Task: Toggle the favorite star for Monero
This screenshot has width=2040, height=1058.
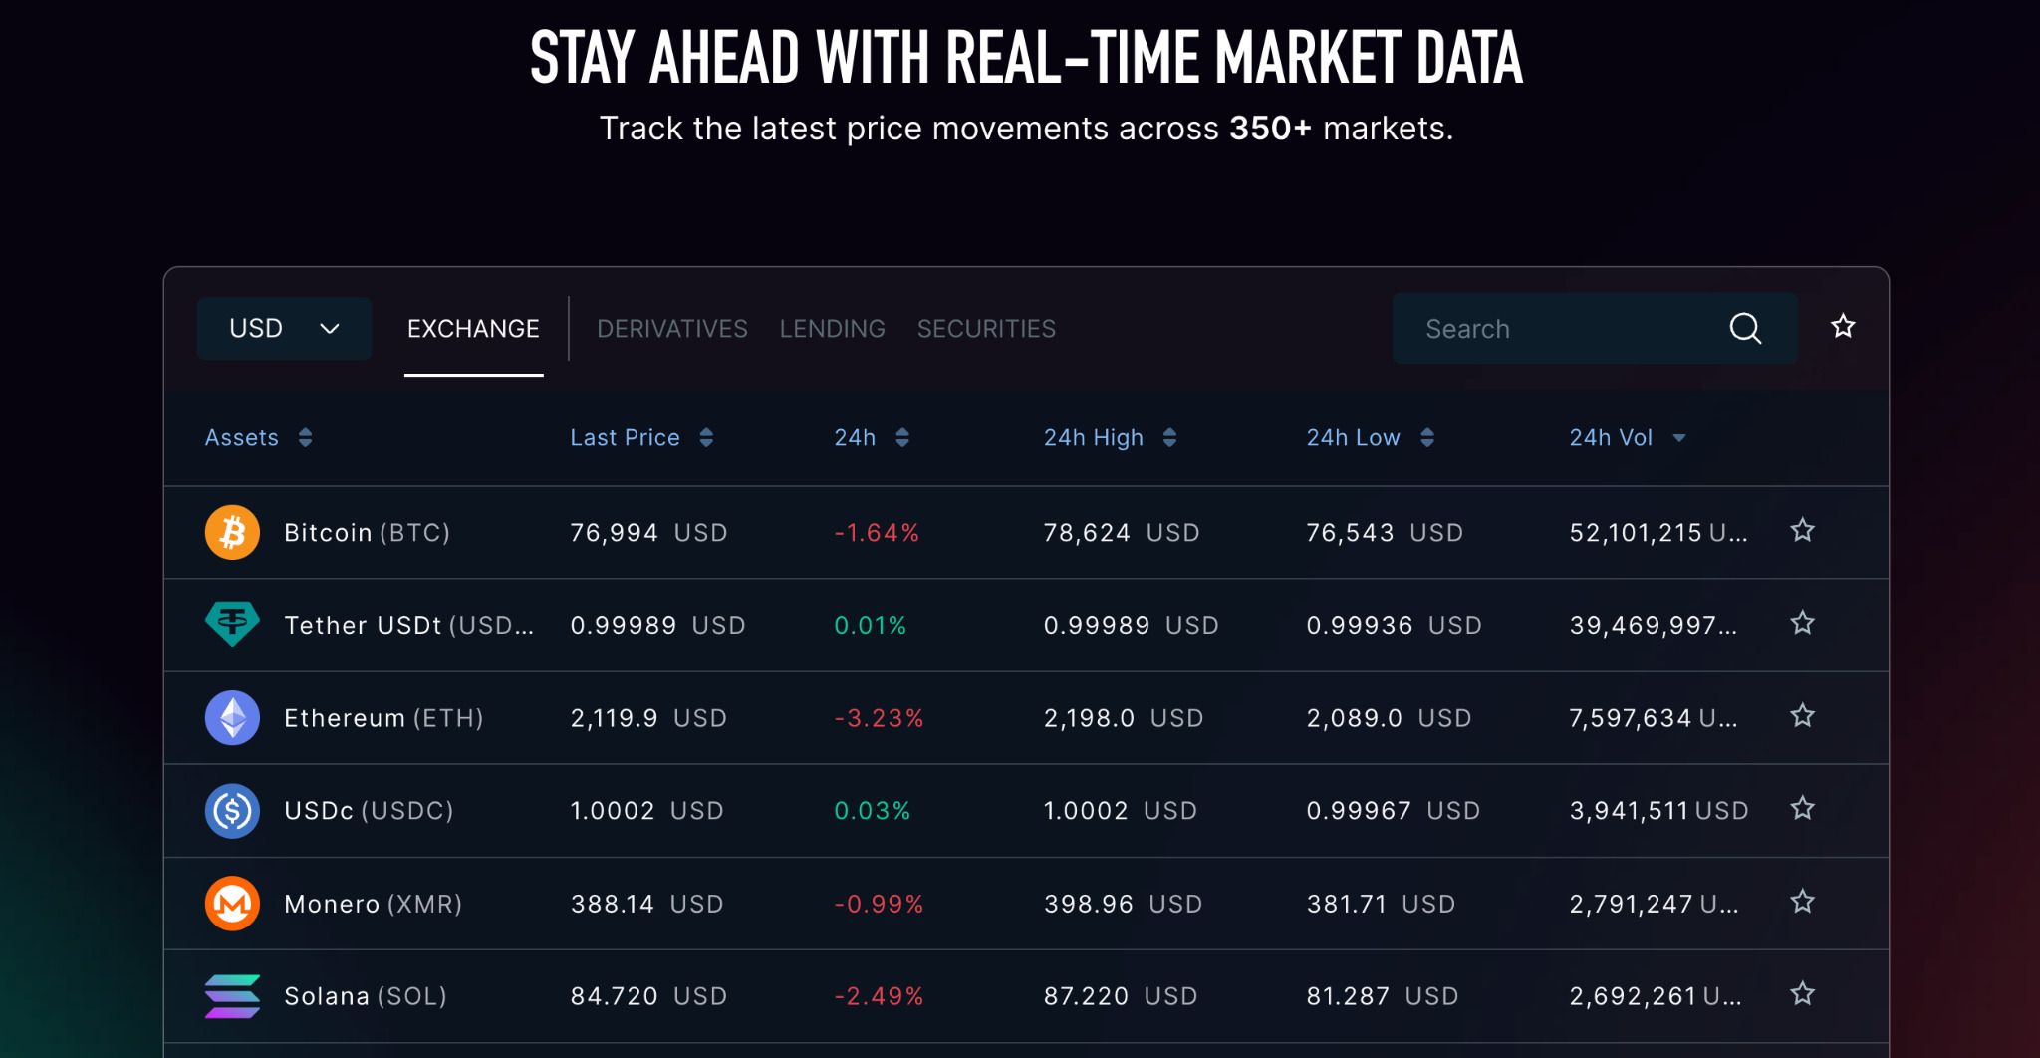Action: tap(1802, 902)
